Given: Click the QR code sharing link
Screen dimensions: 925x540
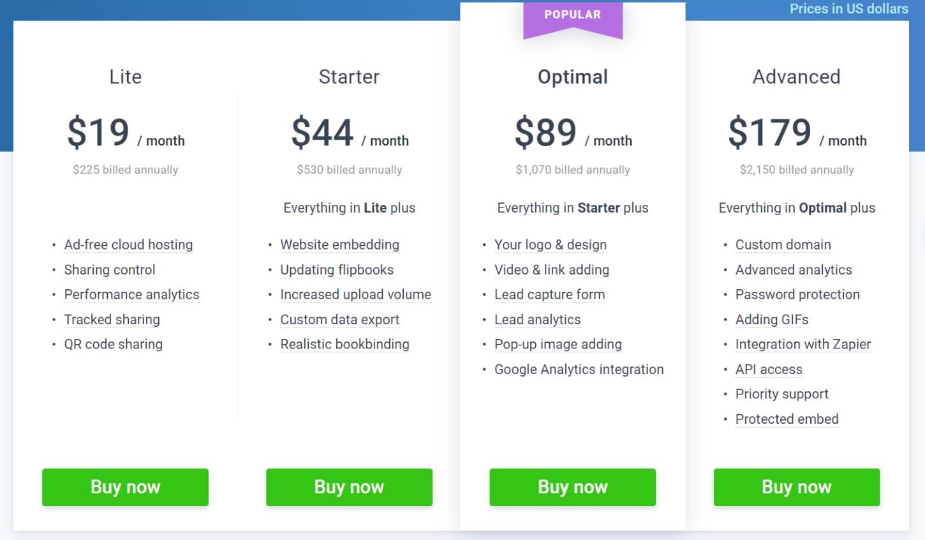Looking at the screenshot, I should (x=113, y=344).
